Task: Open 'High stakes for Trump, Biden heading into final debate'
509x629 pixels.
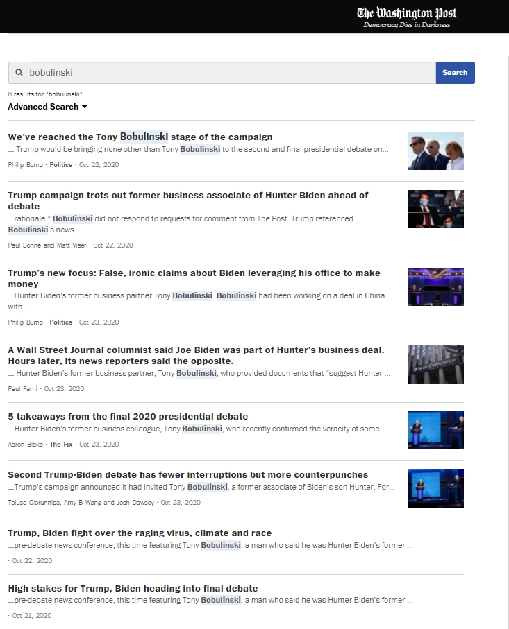Action: 133,588
